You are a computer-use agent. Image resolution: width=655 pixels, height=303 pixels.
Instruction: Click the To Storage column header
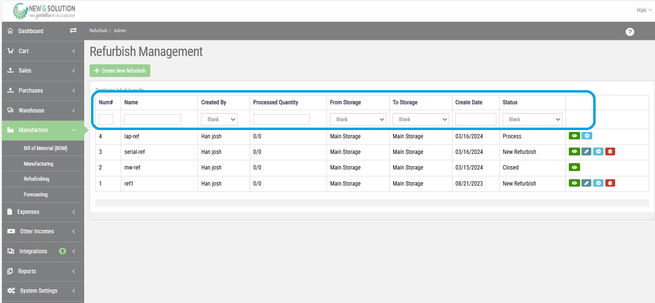(x=405, y=102)
